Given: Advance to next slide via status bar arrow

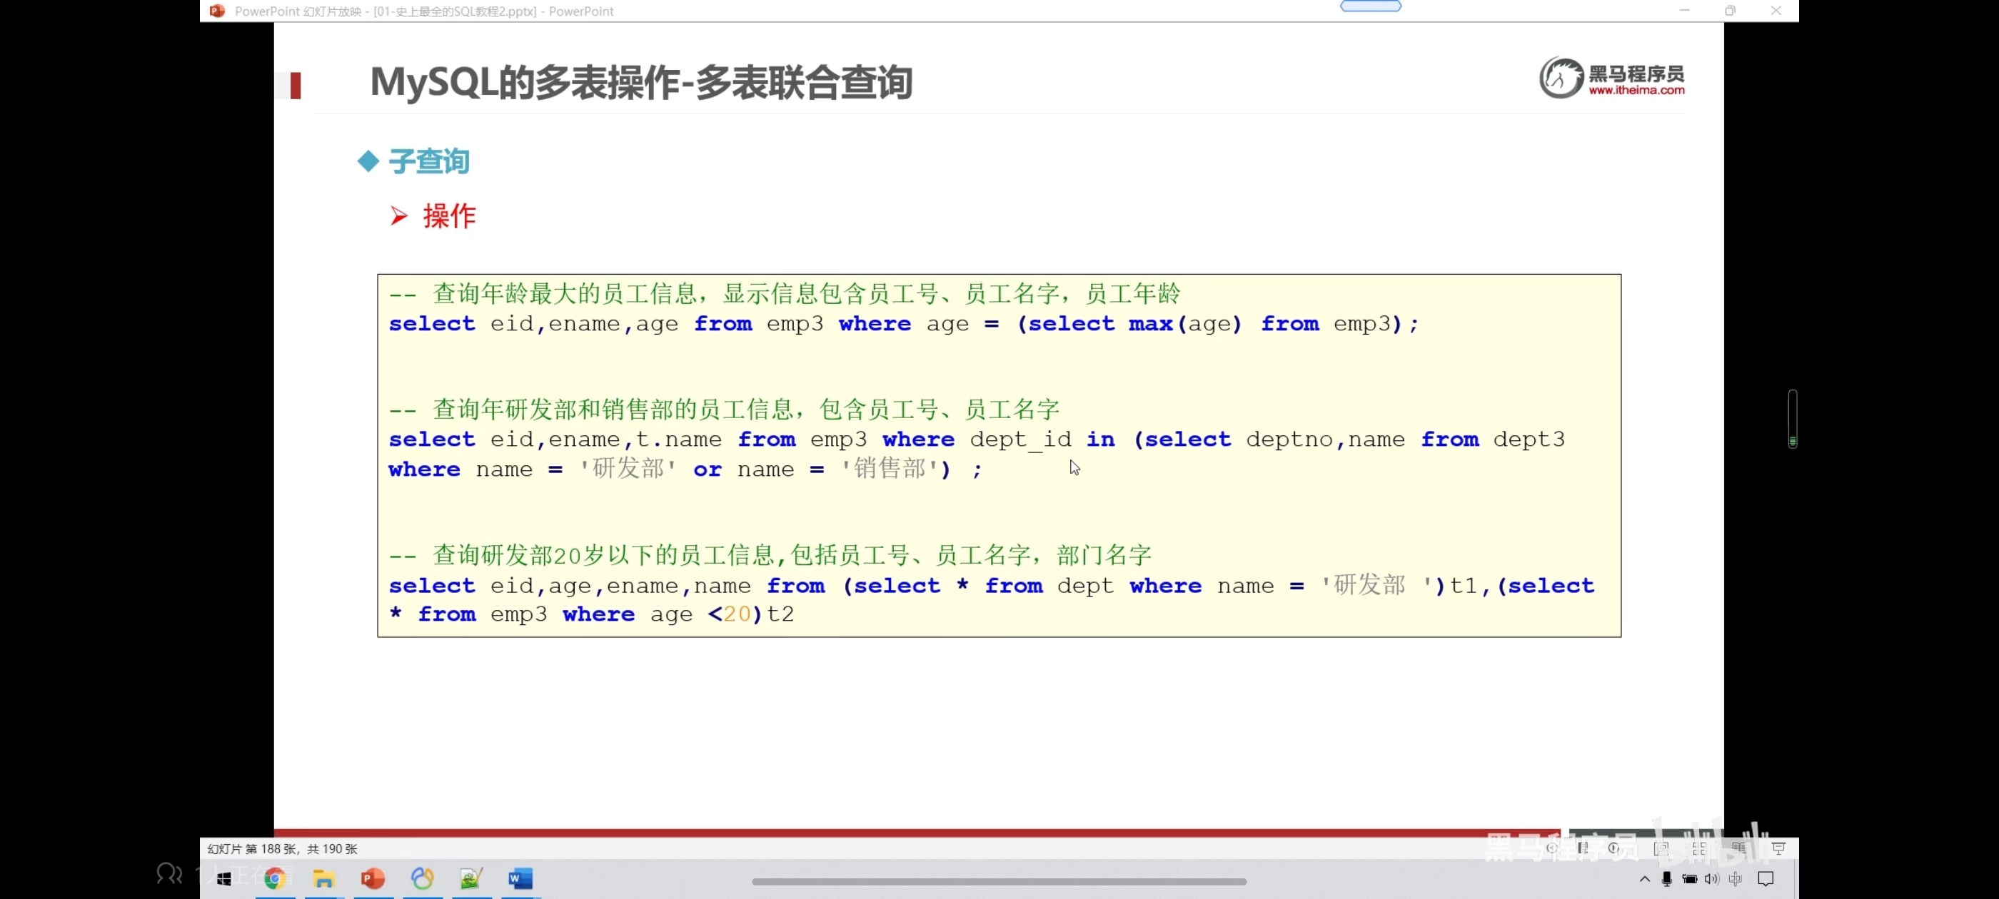Looking at the screenshot, I should pos(1614,848).
